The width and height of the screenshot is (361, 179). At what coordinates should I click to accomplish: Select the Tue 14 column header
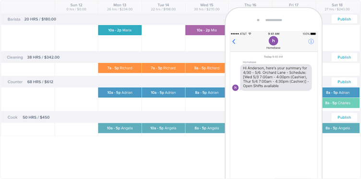(x=164, y=7)
